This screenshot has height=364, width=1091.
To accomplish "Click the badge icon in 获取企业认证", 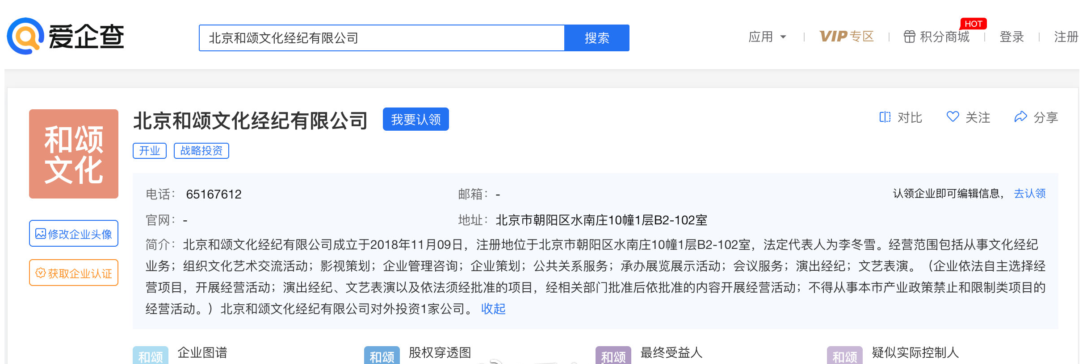I will tap(40, 273).
